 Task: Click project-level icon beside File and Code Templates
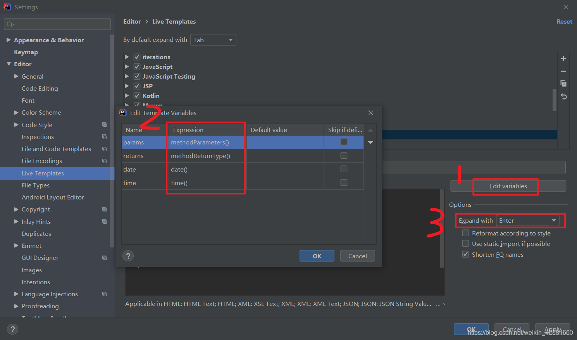(x=104, y=149)
